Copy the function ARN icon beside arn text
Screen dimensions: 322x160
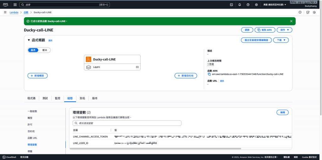click(x=209, y=74)
